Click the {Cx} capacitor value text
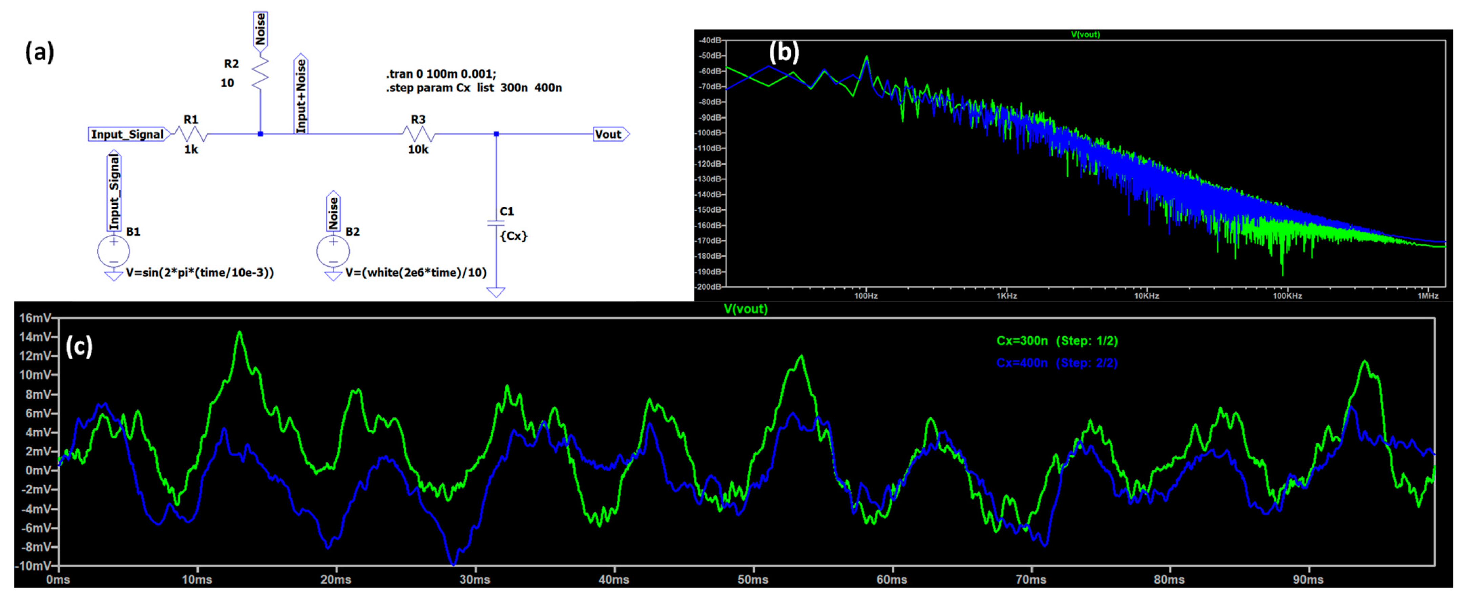This screenshot has height=601, width=1461. coord(514,236)
